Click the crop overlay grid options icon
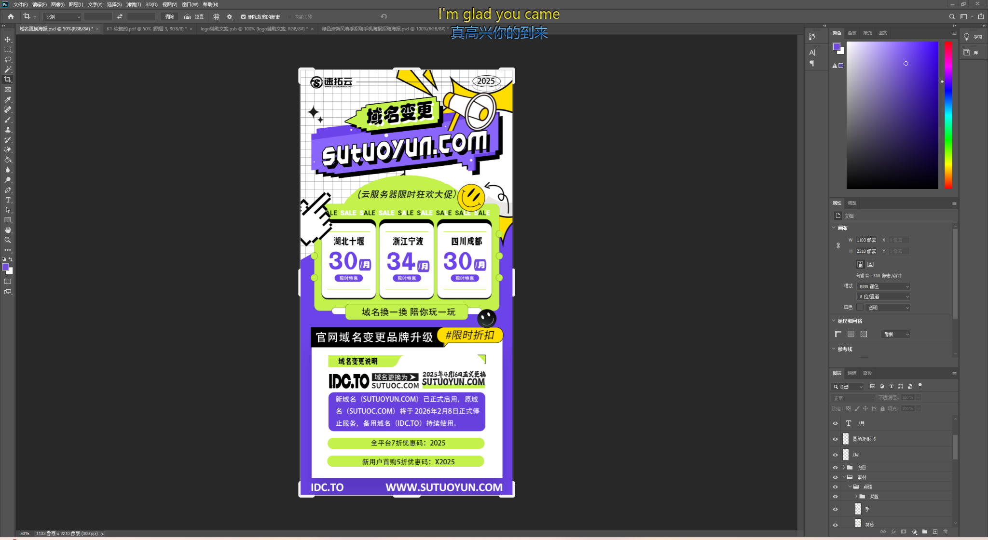988x540 pixels. (216, 17)
